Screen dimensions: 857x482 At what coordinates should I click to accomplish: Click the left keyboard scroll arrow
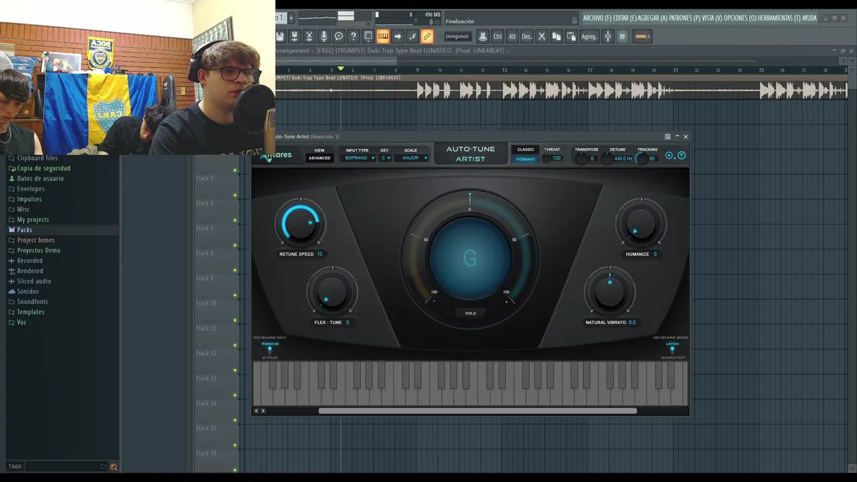(x=256, y=411)
